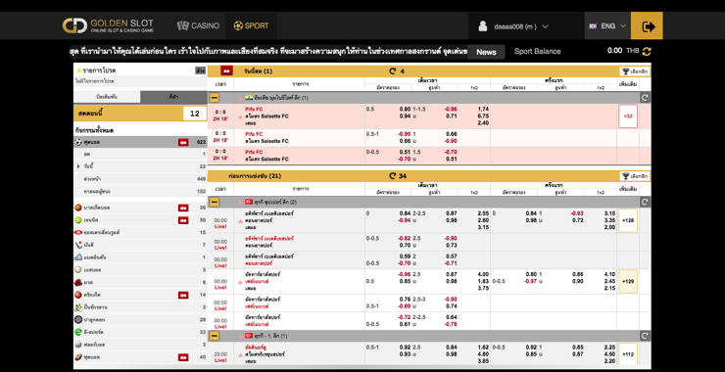Click the live badge next to cricket count 14
This screenshot has width=725, height=372.
pos(183,295)
